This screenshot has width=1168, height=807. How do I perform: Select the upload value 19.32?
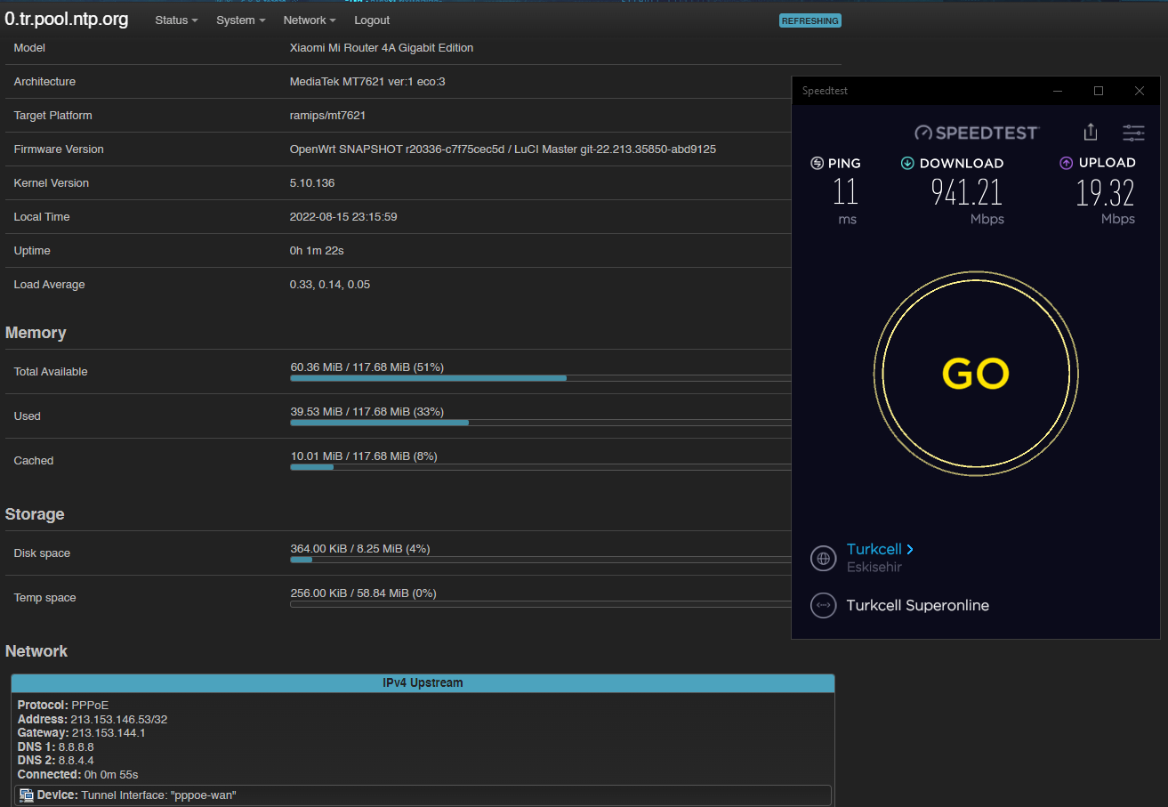coord(1105,192)
